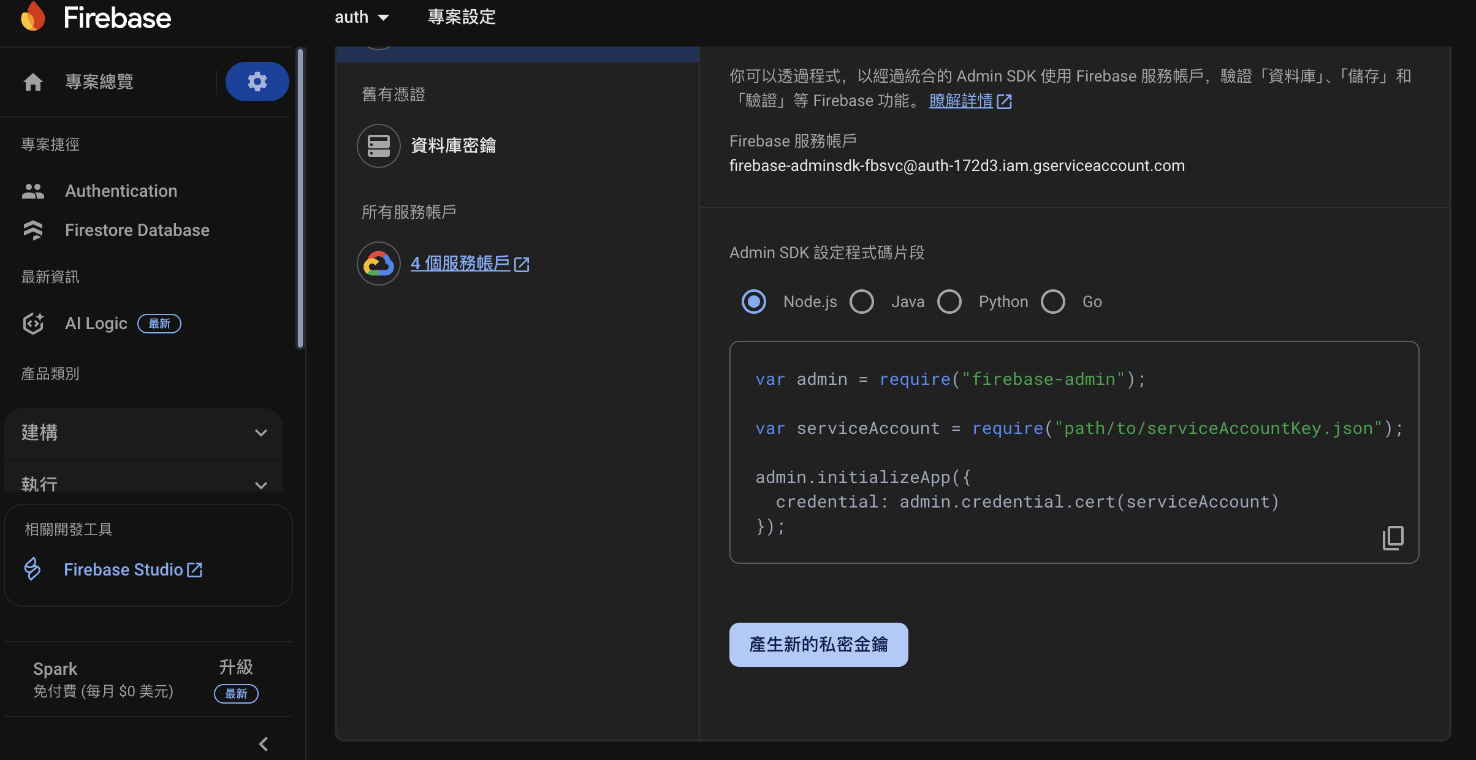The width and height of the screenshot is (1476, 760).
Task: Click the 相關開發工具 heading
Action: tap(69, 530)
